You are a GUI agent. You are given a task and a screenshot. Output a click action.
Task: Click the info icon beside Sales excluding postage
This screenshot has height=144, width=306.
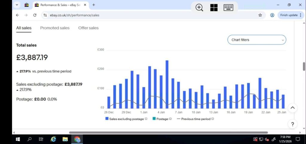click(x=146, y=119)
